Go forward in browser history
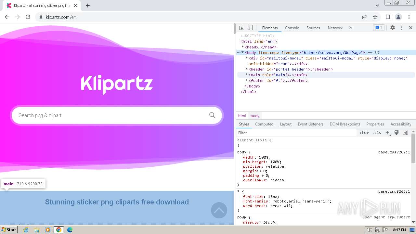 click(18, 17)
